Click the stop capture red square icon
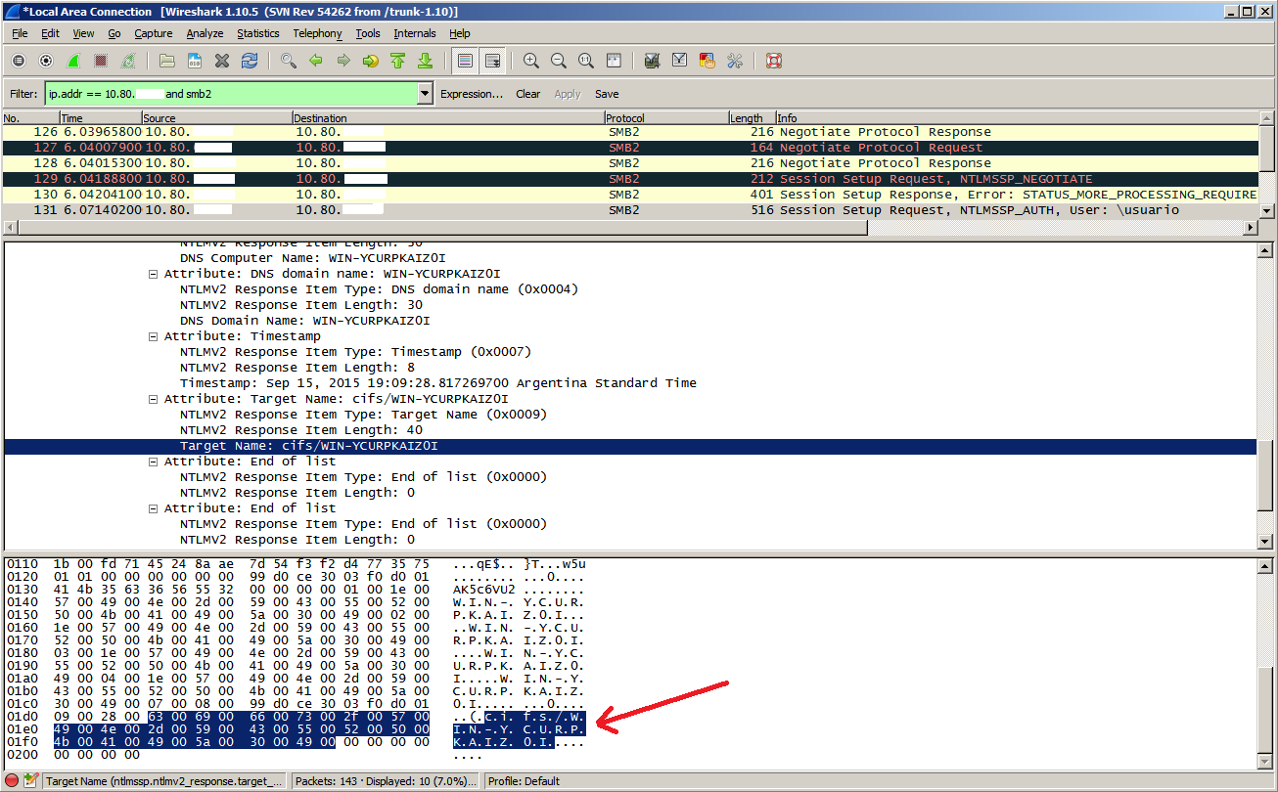The width and height of the screenshot is (1278, 792). tap(101, 61)
